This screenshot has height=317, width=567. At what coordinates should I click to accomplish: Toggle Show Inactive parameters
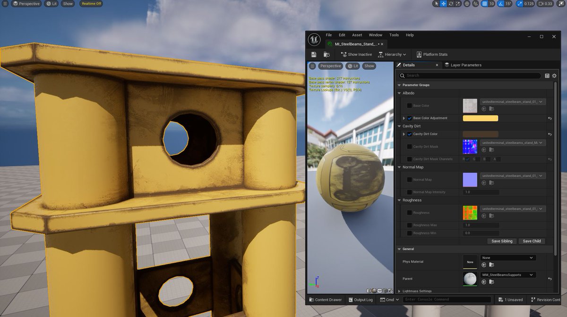[x=356, y=54]
